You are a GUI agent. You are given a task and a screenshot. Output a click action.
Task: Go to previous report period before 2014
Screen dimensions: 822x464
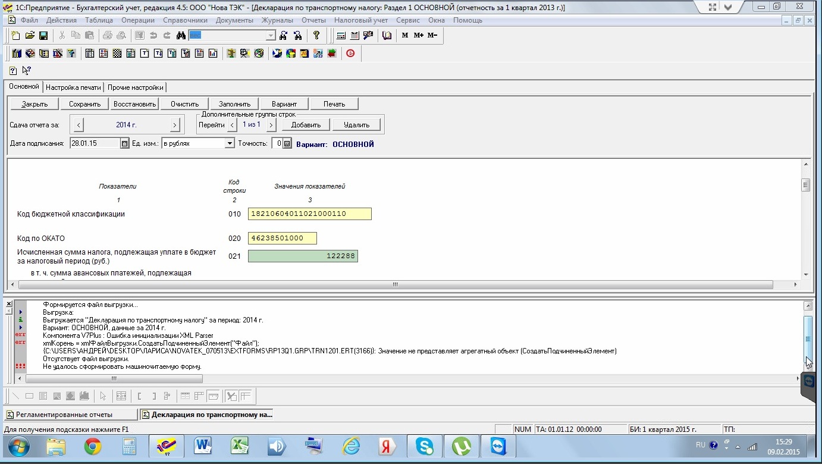80,125
